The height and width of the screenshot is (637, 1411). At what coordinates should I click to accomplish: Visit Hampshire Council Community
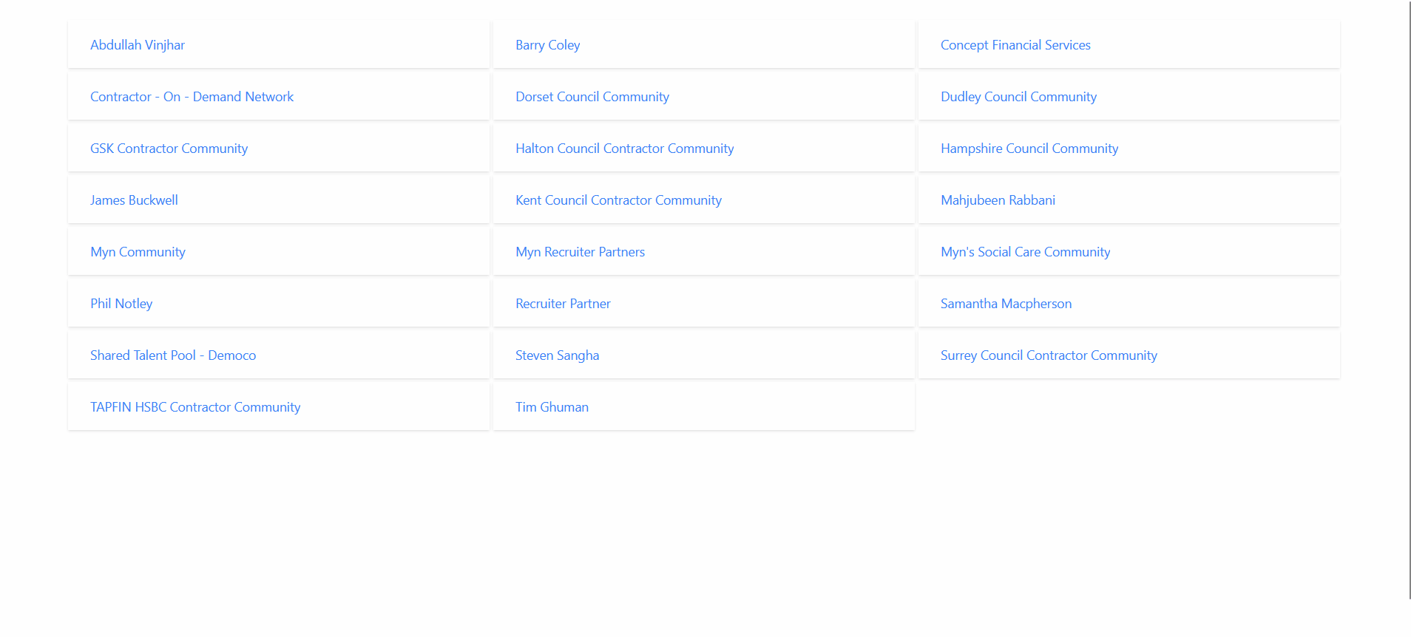pyautogui.click(x=1029, y=149)
